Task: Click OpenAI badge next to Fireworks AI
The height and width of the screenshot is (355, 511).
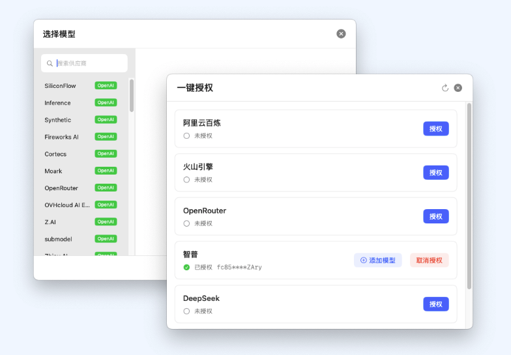Action: click(106, 137)
